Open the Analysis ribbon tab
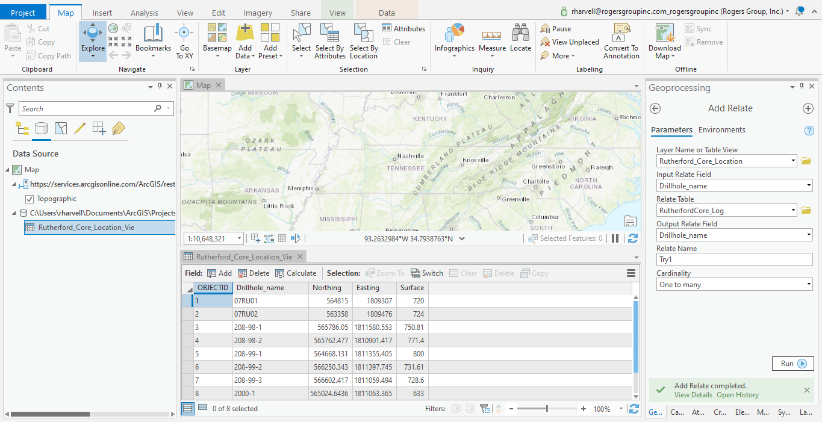 tap(145, 13)
